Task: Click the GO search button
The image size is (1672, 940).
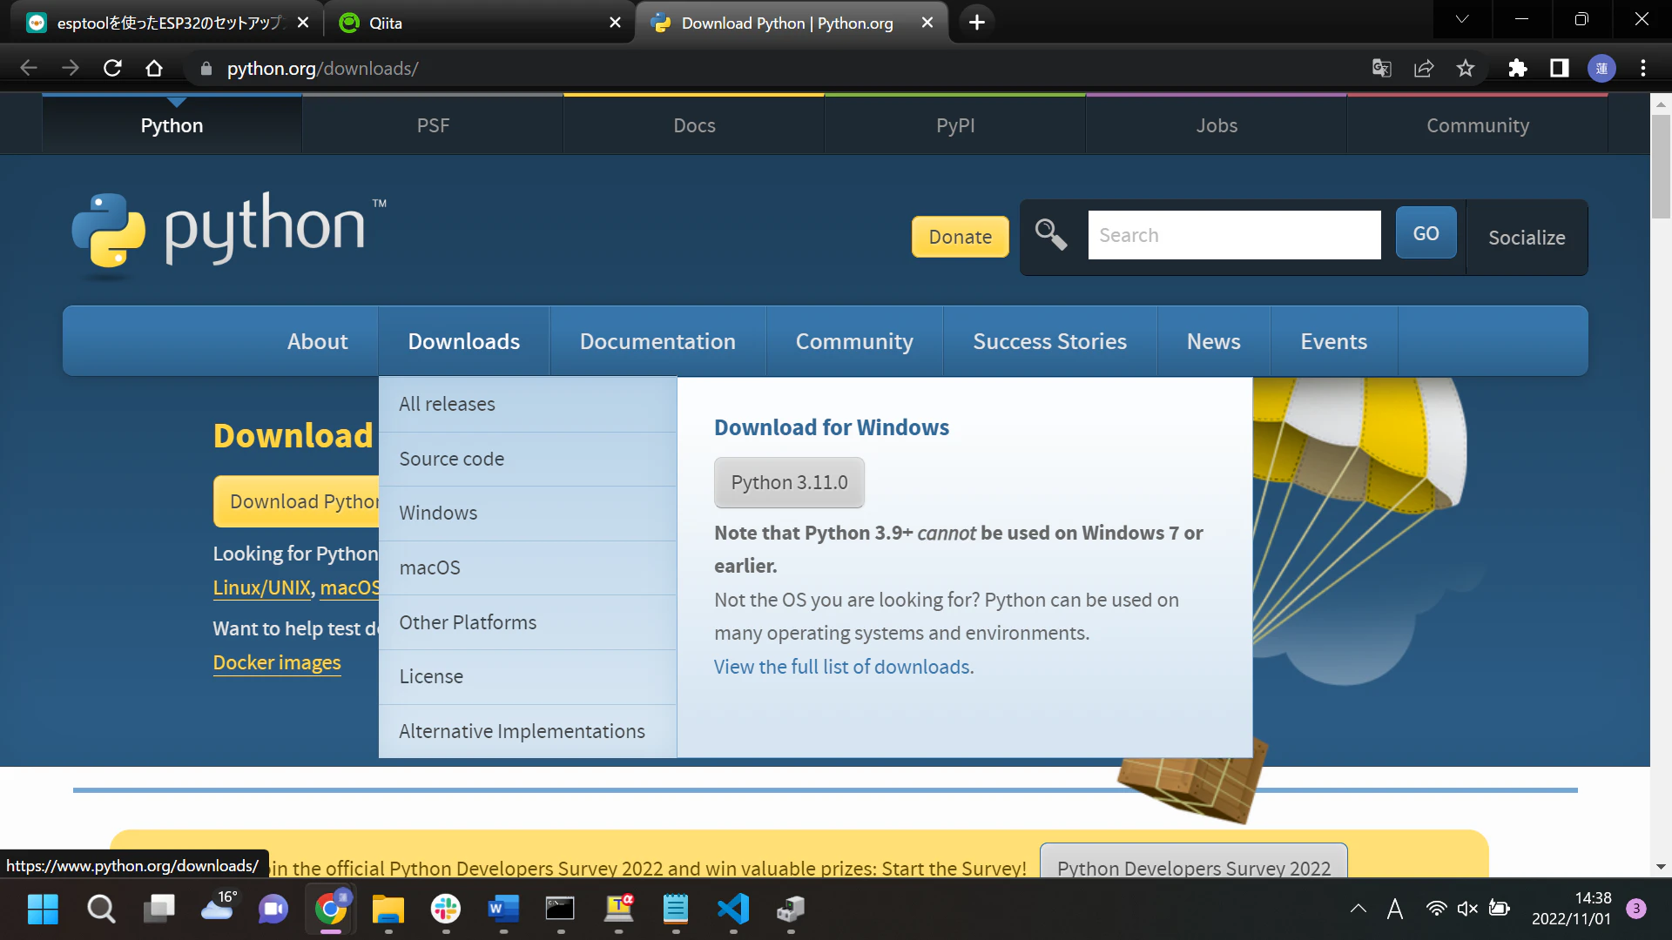Action: (1426, 233)
